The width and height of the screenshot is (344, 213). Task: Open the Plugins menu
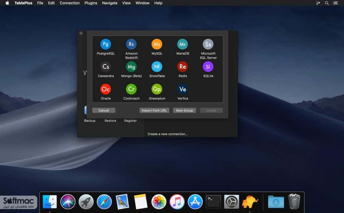91,3
